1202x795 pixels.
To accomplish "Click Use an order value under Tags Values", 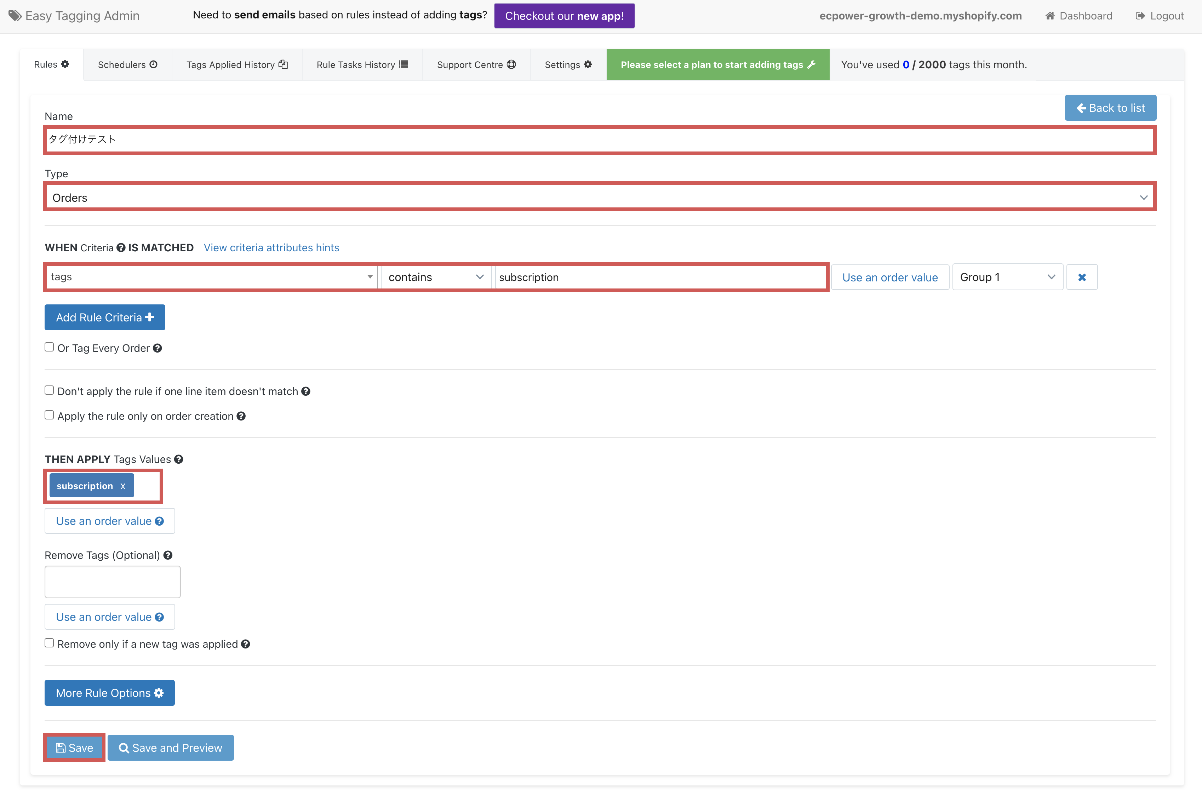I will (x=109, y=521).
